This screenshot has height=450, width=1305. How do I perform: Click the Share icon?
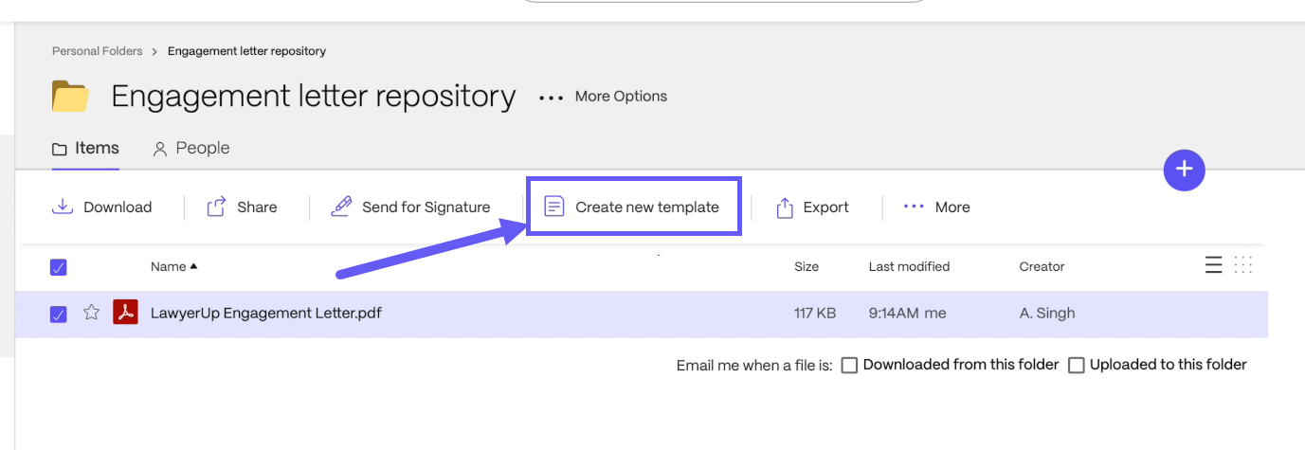click(216, 207)
